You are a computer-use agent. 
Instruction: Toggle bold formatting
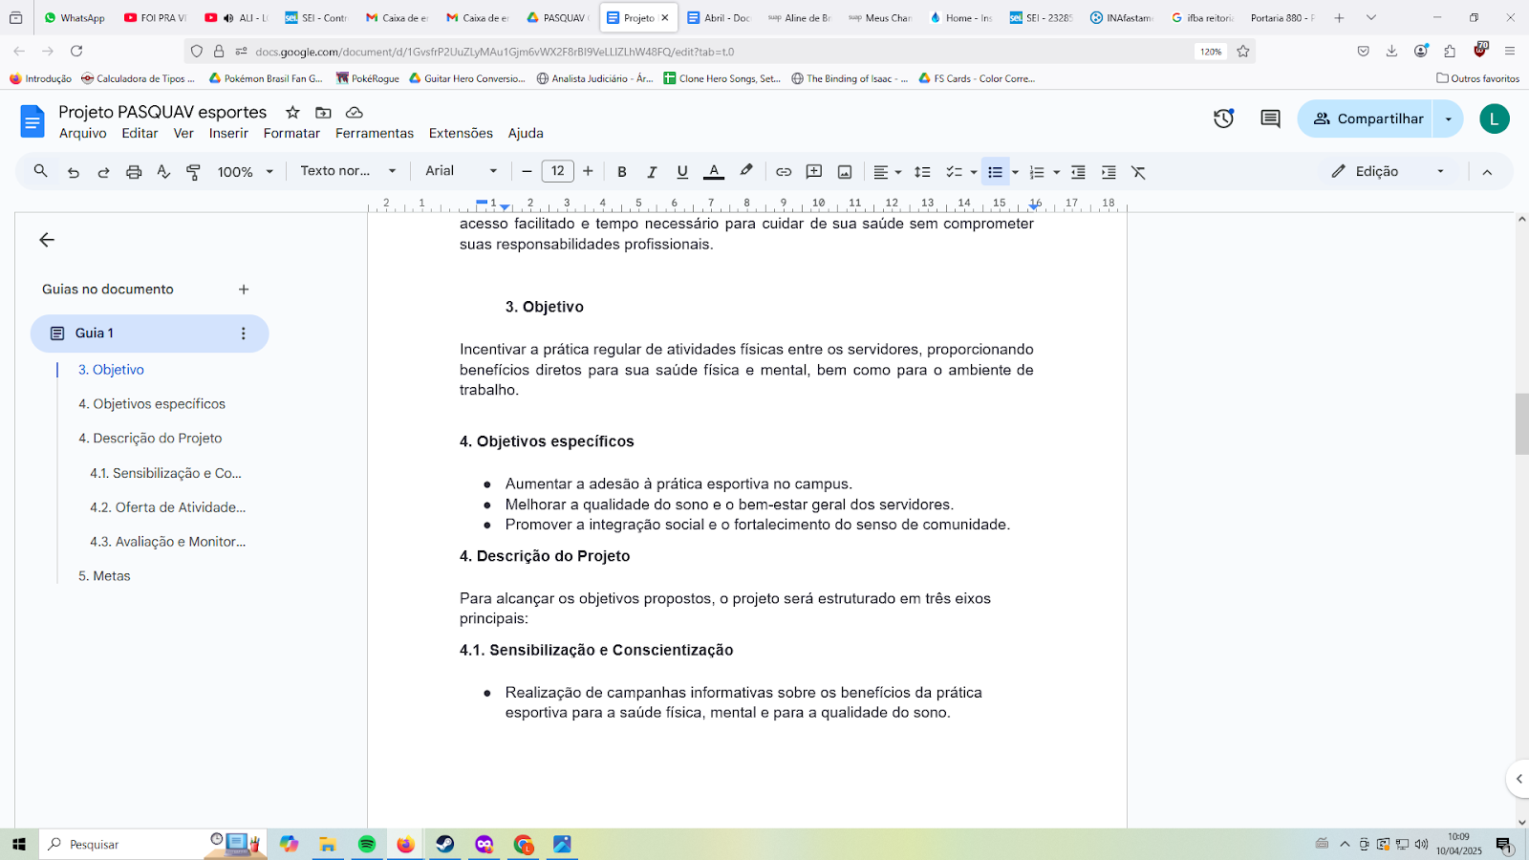[x=622, y=172]
